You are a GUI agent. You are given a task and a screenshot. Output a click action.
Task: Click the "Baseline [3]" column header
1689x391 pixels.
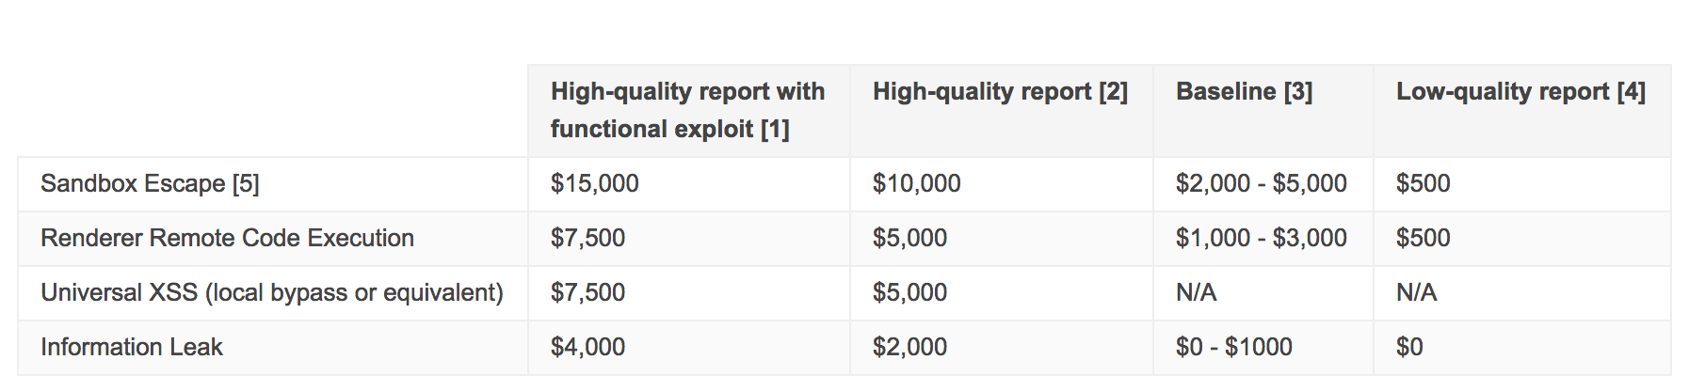[1244, 91]
